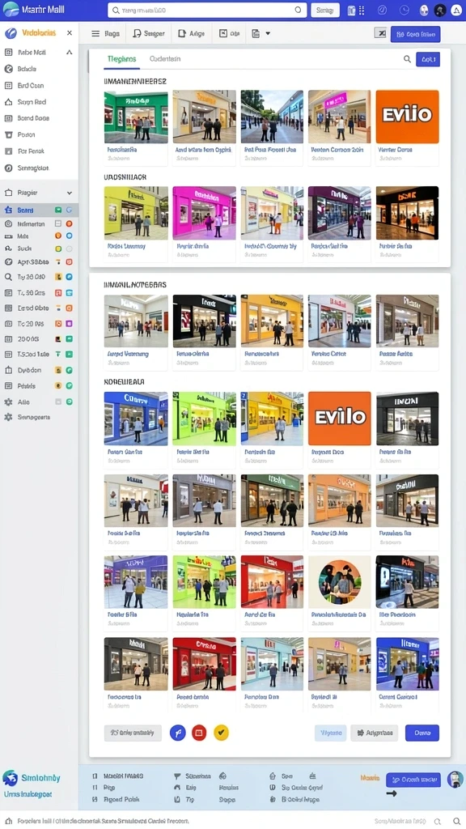
Task: Tick the grey square box in the Alle row
Action: point(58,402)
